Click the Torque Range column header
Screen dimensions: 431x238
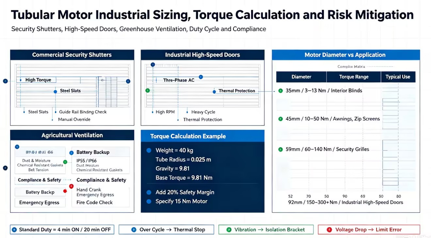tap(354, 77)
